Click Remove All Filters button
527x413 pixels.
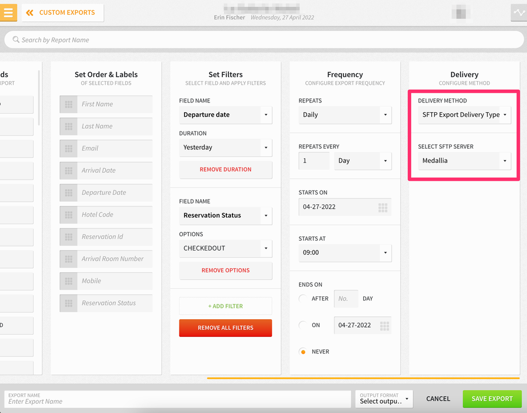coord(226,328)
